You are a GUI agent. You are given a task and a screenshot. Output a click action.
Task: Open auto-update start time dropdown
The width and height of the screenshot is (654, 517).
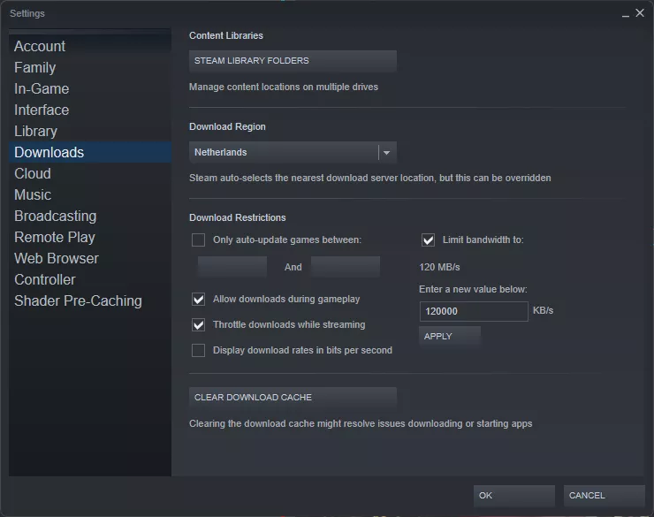(x=232, y=267)
